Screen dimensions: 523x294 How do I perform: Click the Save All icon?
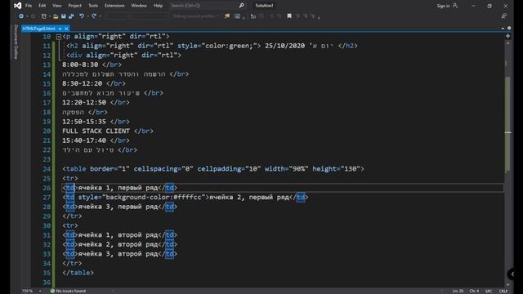point(71,16)
